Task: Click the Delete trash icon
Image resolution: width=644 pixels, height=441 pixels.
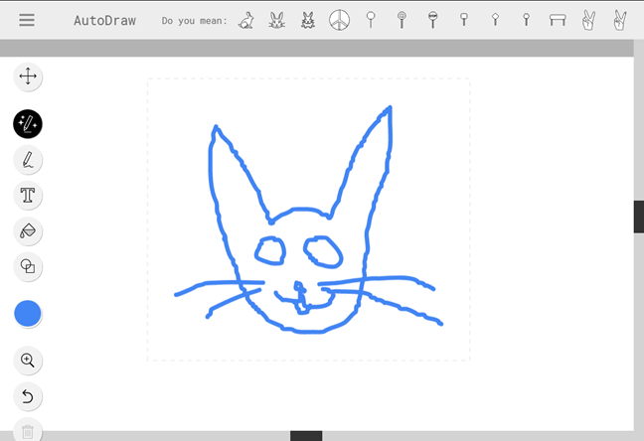Action: tap(28, 431)
